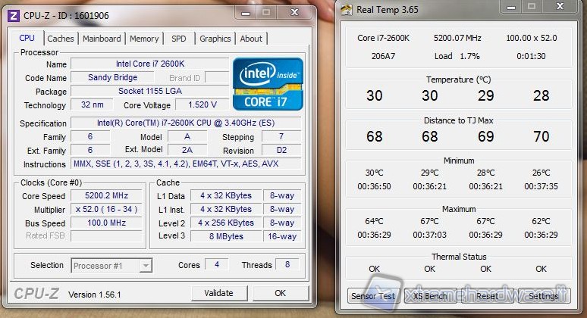Image resolution: width=587 pixels, height=318 pixels.
Task: Open the Graphics tab
Action: coord(215,39)
